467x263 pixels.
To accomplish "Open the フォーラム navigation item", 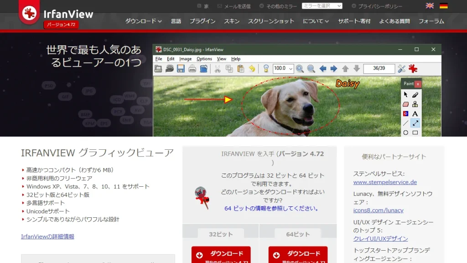I will pos(431,21).
